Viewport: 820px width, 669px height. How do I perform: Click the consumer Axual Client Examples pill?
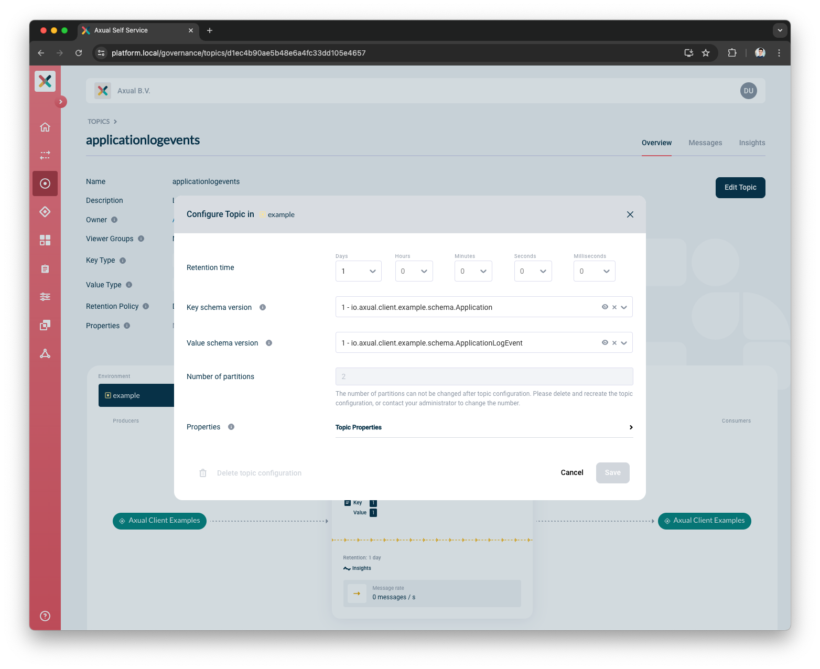coord(704,521)
